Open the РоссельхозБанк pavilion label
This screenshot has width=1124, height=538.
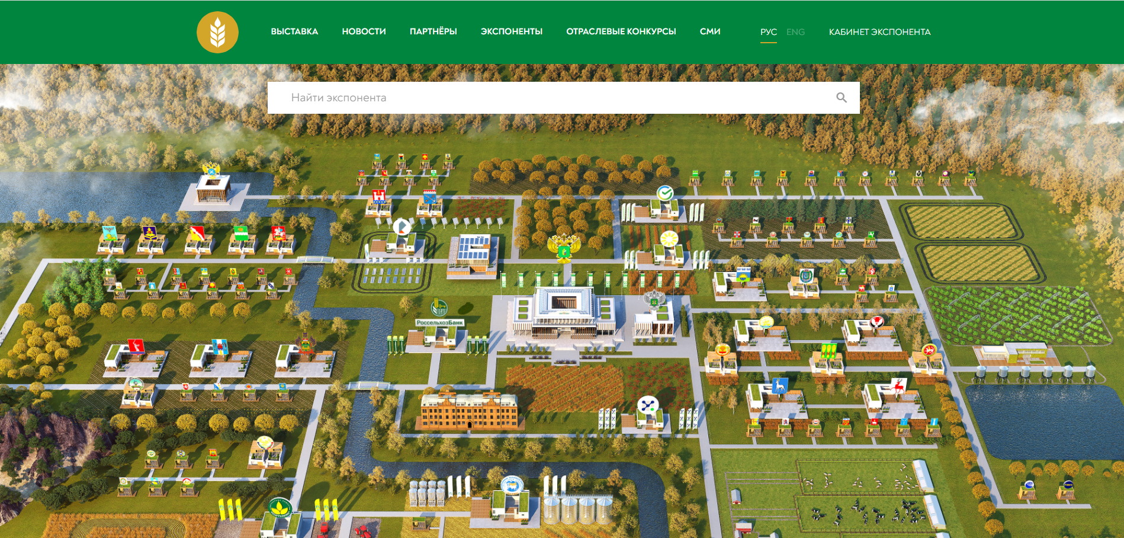pyautogui.click(x=439, y=322)
